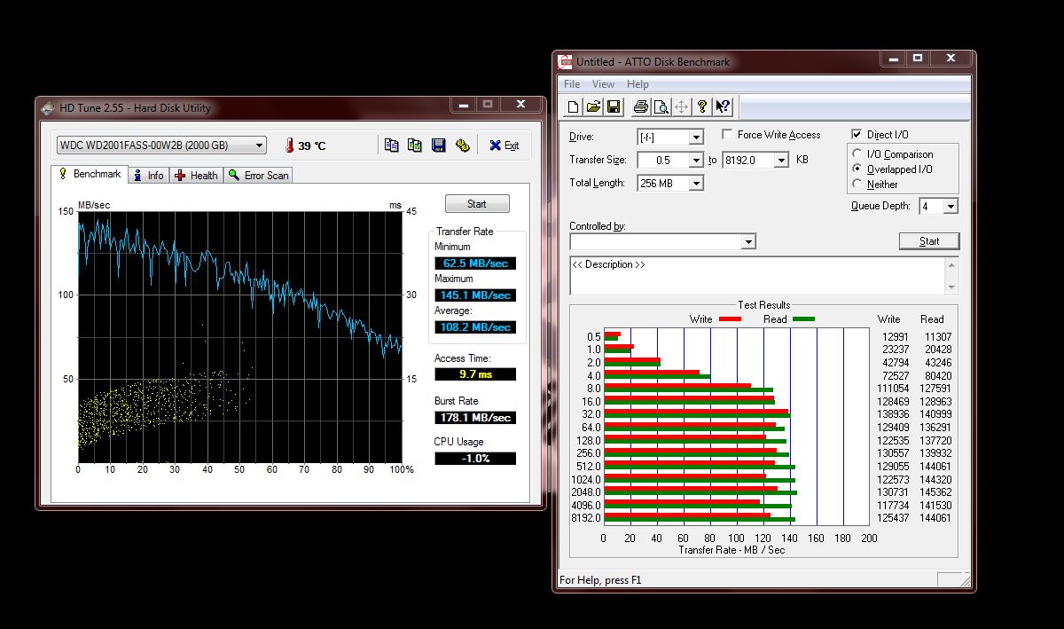Image resolution: width=1064 pixels, height=629 pixels.
Task: Open Print Preview from ATTO toolbar
Action: [x=661, y=107]
